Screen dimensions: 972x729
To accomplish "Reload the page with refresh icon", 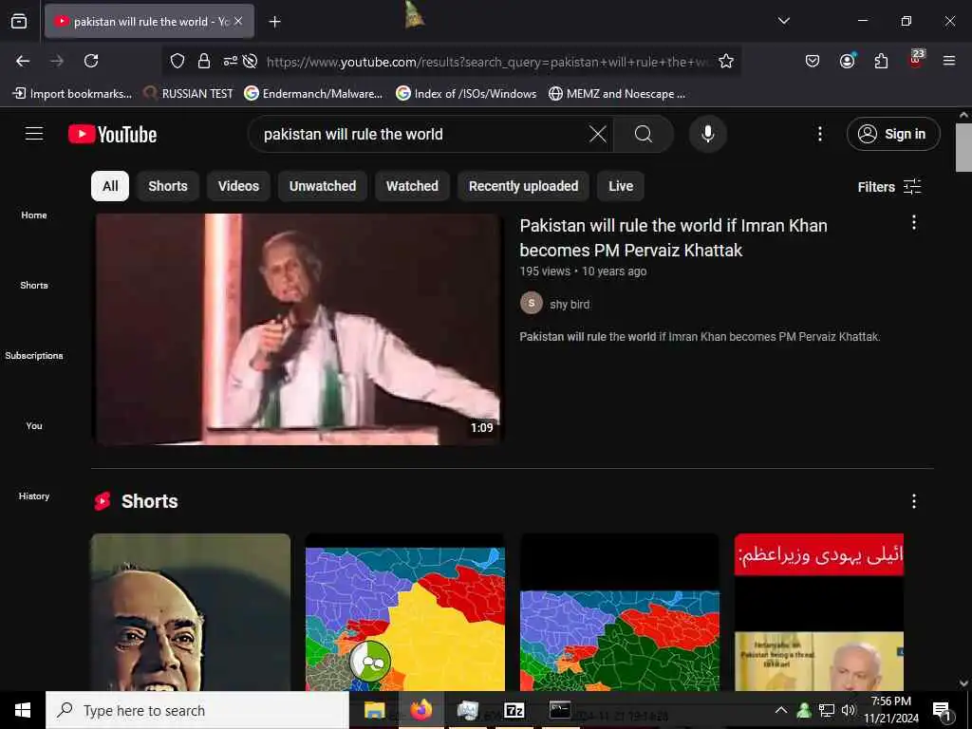I will coord(91,61).
